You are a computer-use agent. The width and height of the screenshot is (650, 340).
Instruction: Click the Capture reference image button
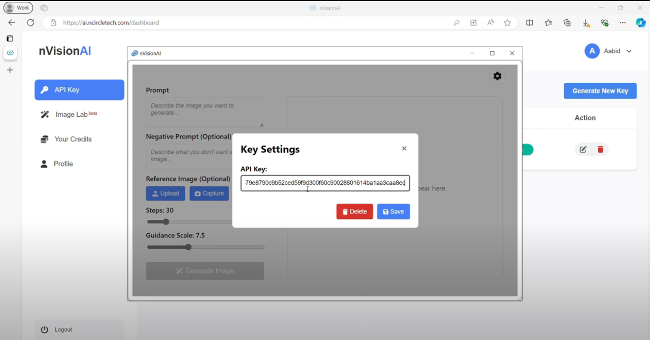[209, 193]
